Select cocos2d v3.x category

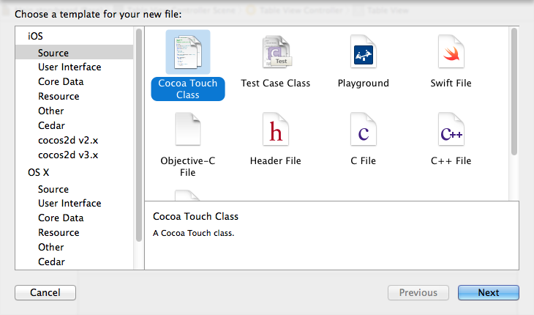coord(68,155)
